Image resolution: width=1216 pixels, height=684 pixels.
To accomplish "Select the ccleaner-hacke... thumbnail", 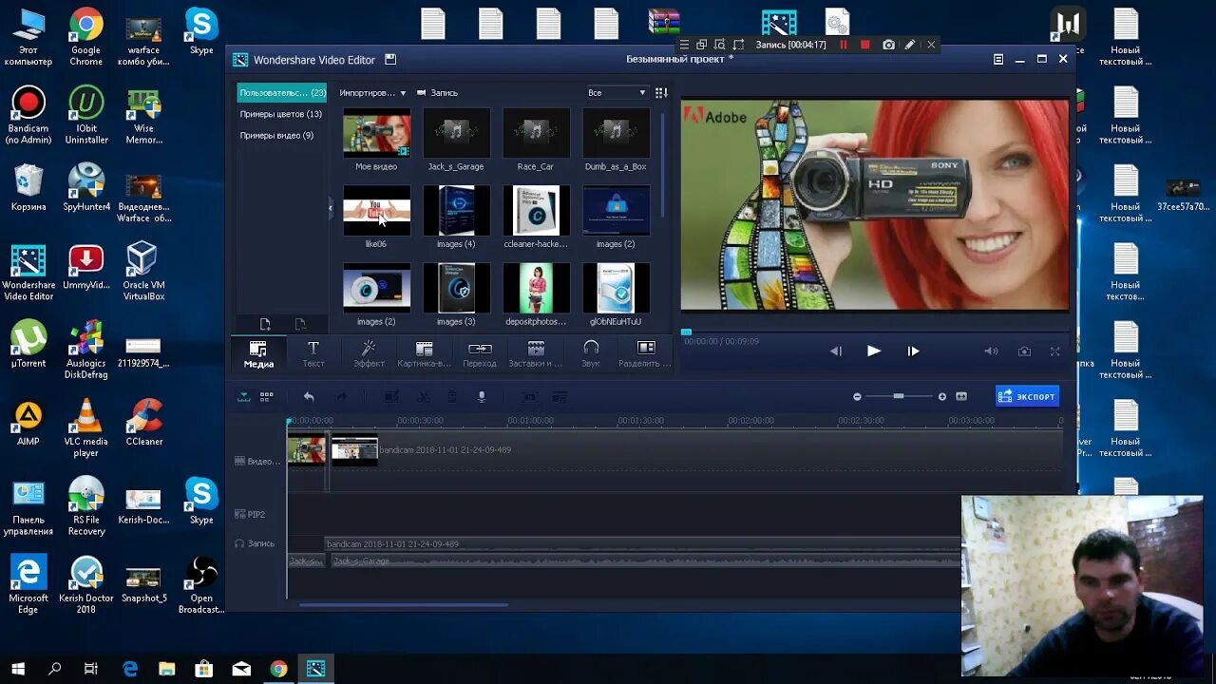I will click(x=536, y=211).
